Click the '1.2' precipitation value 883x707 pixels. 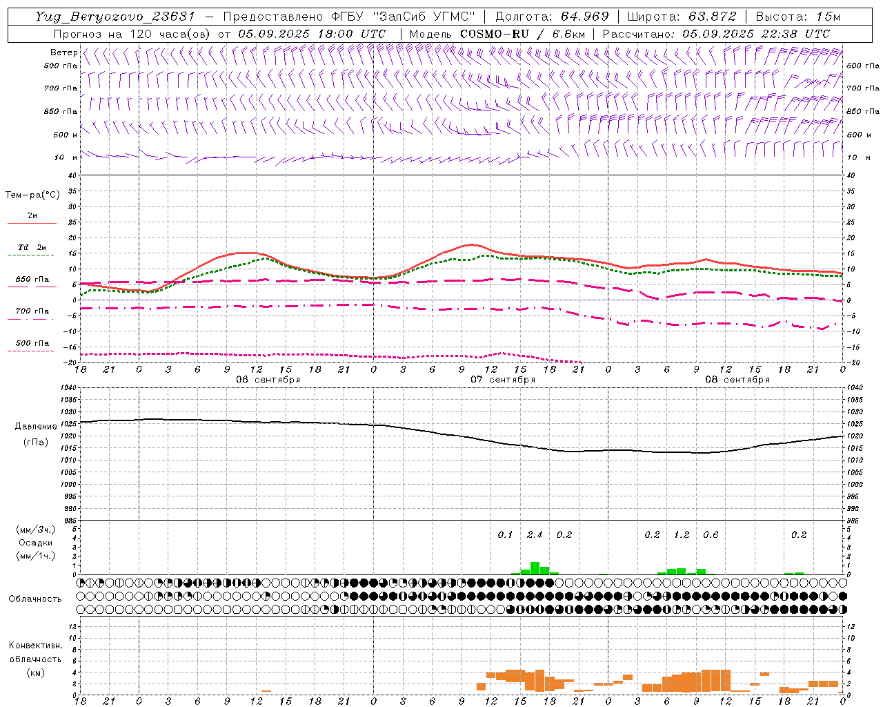(682, 534)
